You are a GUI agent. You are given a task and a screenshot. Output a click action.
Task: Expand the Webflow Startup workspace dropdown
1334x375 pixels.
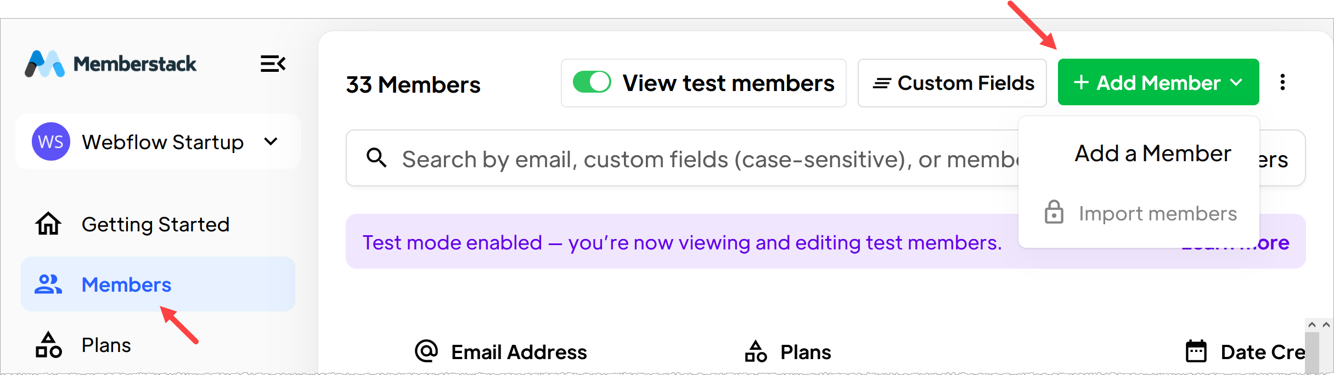coord(271,141)
